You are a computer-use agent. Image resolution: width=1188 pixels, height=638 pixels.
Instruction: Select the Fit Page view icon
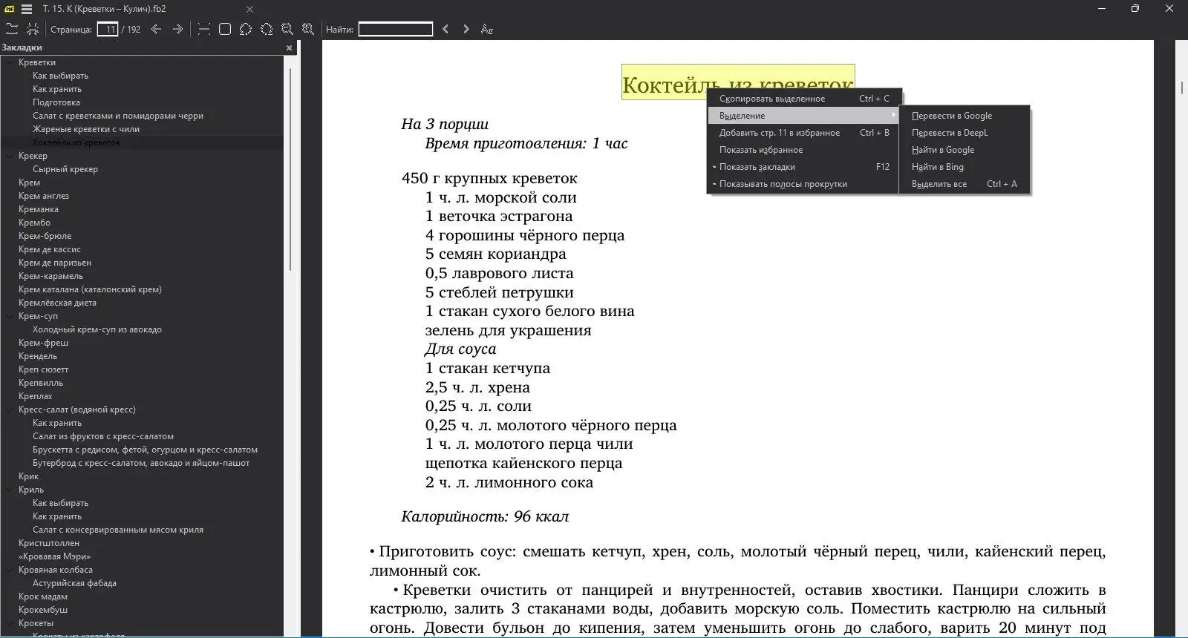[225, 29]
